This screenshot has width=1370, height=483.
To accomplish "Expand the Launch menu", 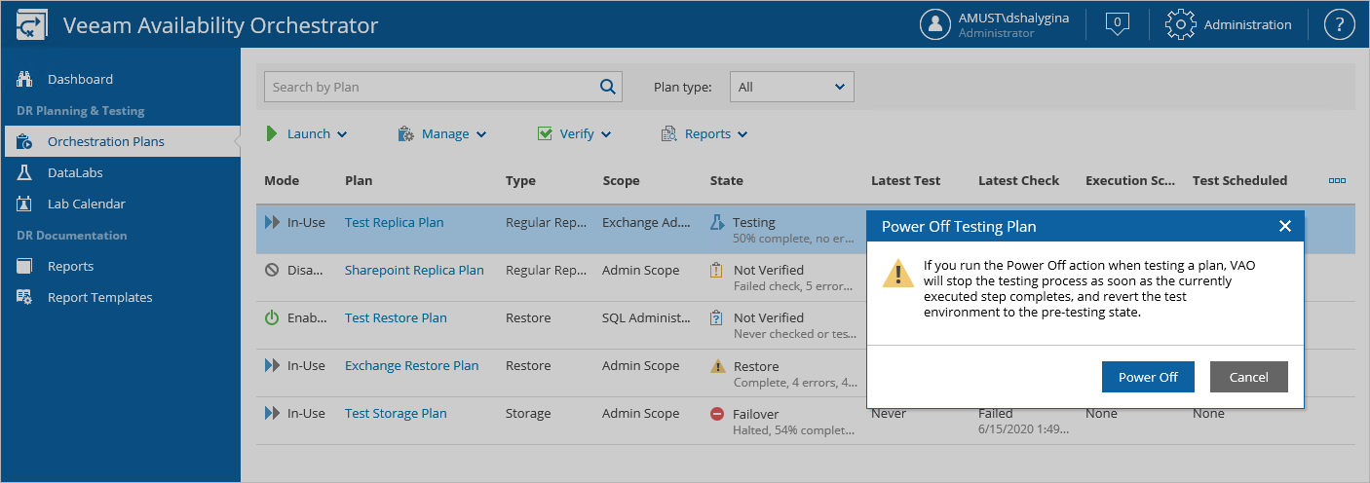I will pos(307,133).
